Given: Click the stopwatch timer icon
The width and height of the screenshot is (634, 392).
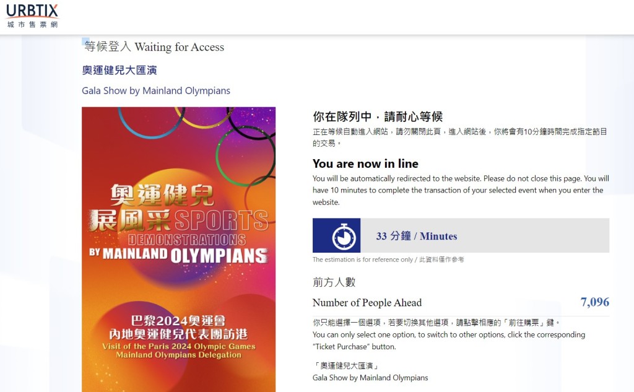Looking at the screenshot, I should [344, 236].
